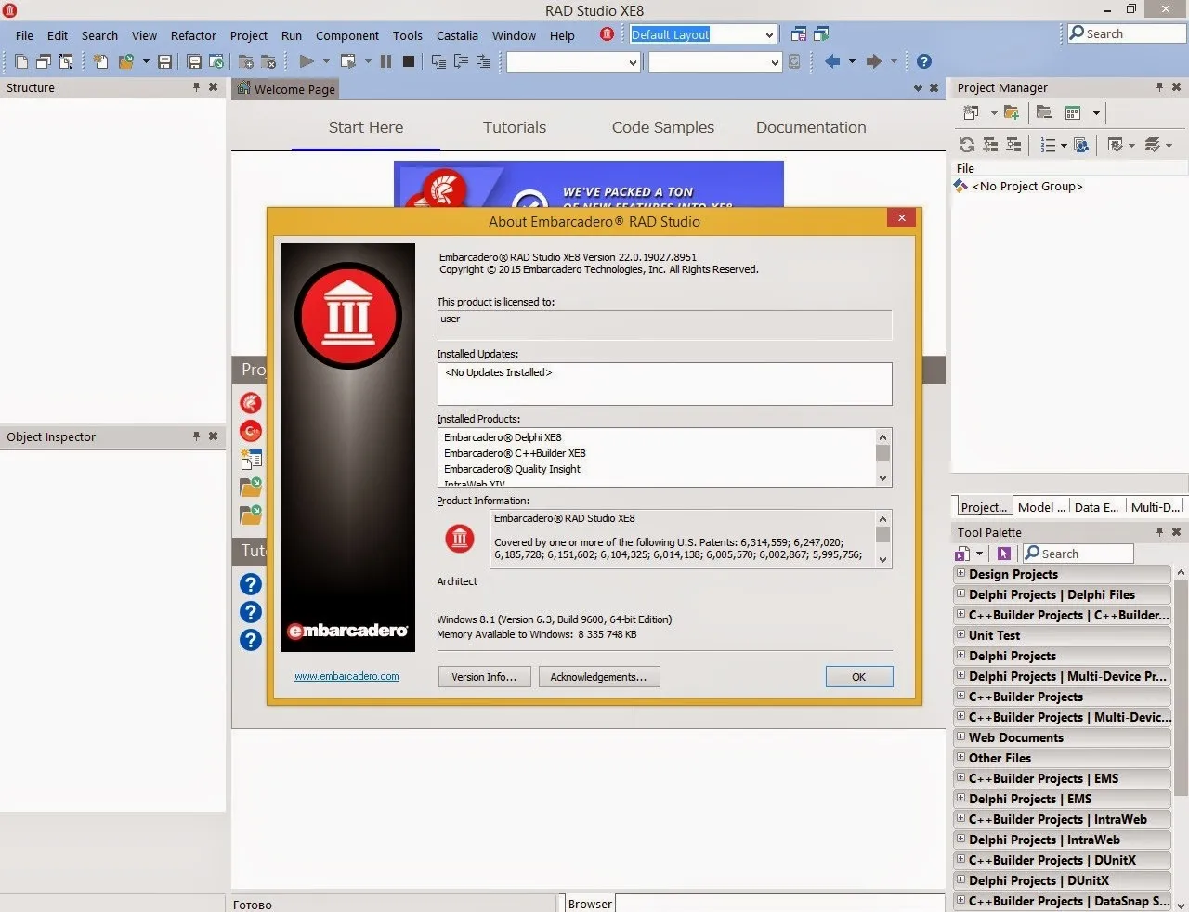Screen dimensions: 1189x912
Task: Open the Component menu
Action: point(347,35)
